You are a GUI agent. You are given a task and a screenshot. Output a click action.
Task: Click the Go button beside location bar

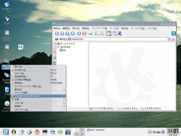[173, 39]
